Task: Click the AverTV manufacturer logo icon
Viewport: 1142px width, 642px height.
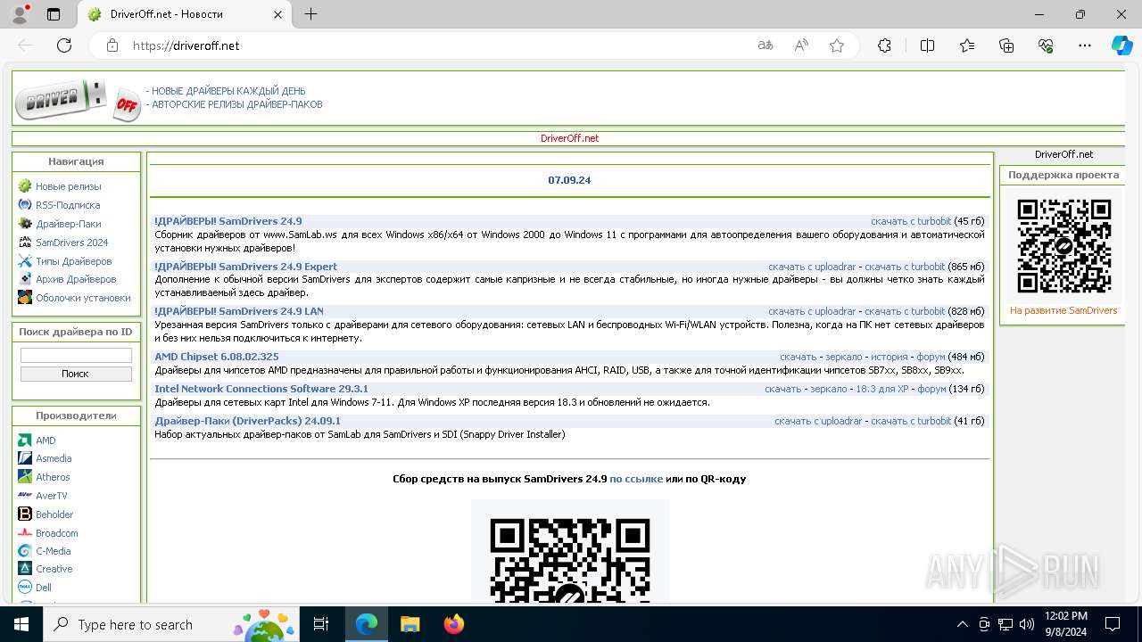Action: (x=25, y=496)
